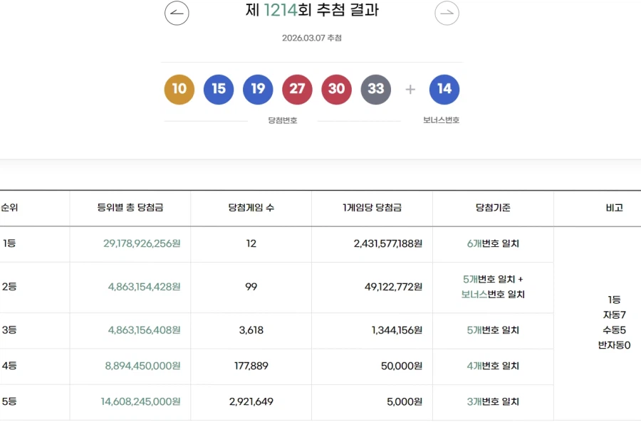This screenshot has width=641, height=422.
Task: Click winning number ball 19
Action: click(x=258, y=89)
